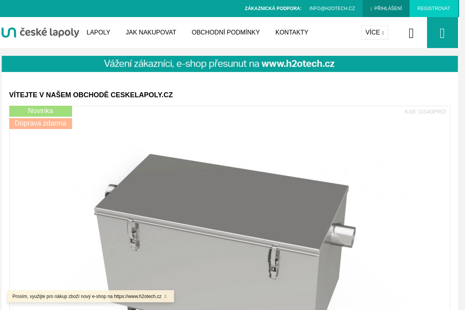Image resolution: width=465 pixels, height=310 pixels.
Task: Open the Přihlášení login link
Action: click(x=386, y=9)
